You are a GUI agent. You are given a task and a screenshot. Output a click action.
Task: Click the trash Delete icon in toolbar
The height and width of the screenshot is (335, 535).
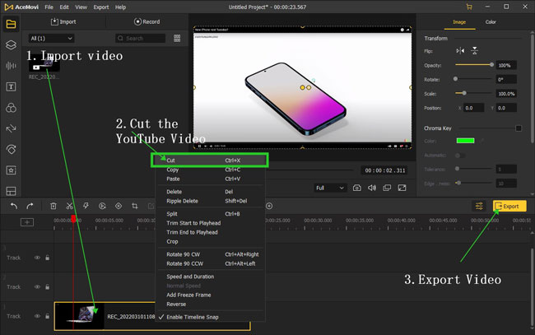53,206
